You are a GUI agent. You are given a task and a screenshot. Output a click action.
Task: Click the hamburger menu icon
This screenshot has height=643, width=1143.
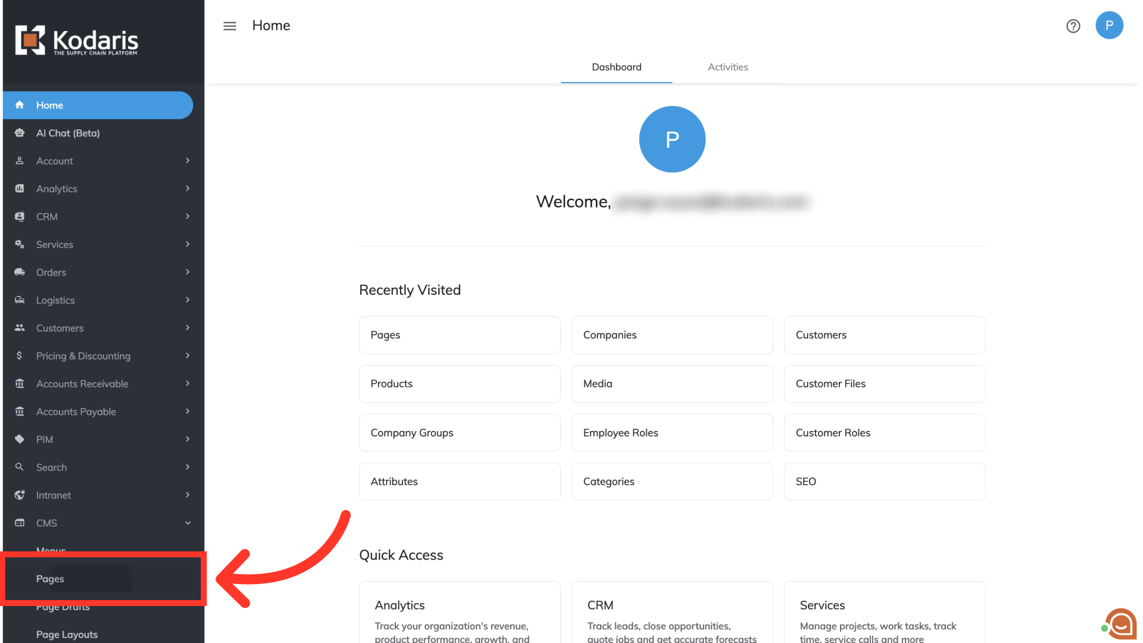(x=230, y=26)
